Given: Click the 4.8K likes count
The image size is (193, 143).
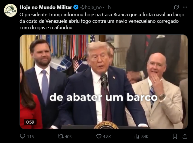Looking at the screenshot, I should [x=107, y=137].
